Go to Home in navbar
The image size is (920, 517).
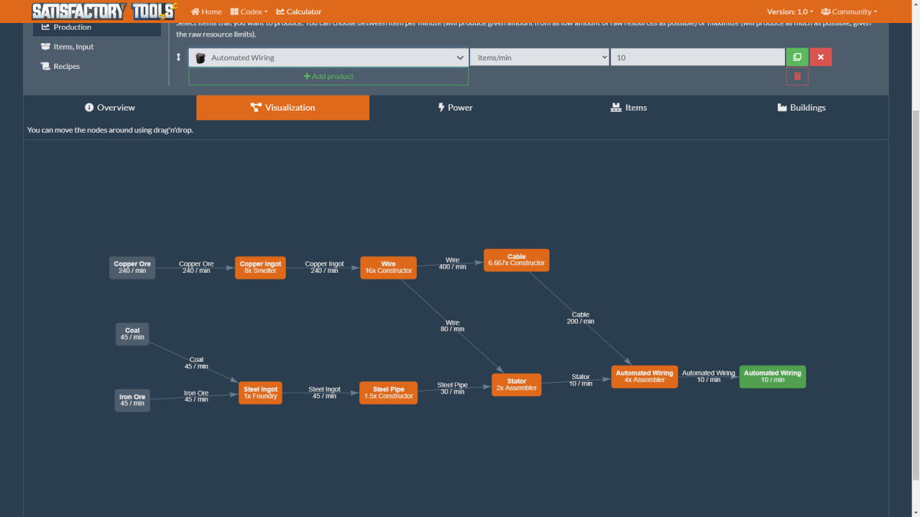tap(206, 11)
